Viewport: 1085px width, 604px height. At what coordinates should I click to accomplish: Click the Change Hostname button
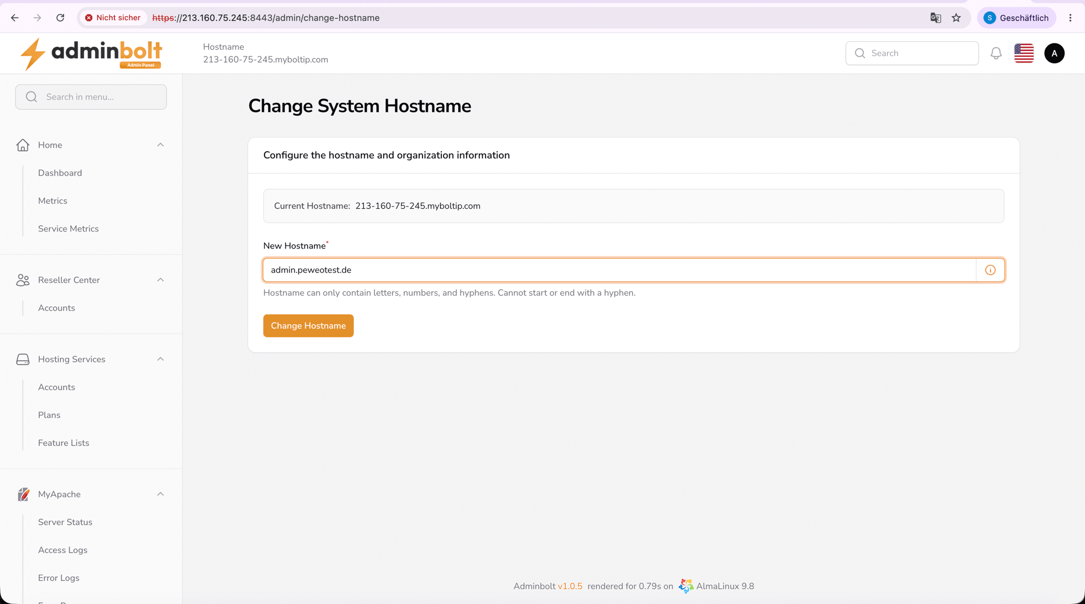pyautogui.click(x=309, y=326)
